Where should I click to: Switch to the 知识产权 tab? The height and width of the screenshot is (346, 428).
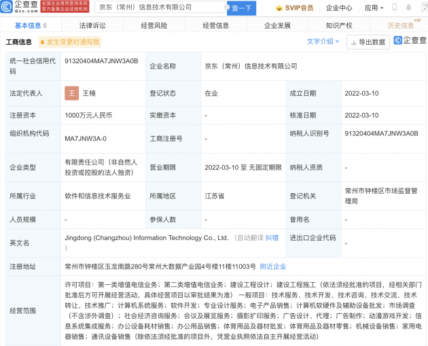pos(339,25)
